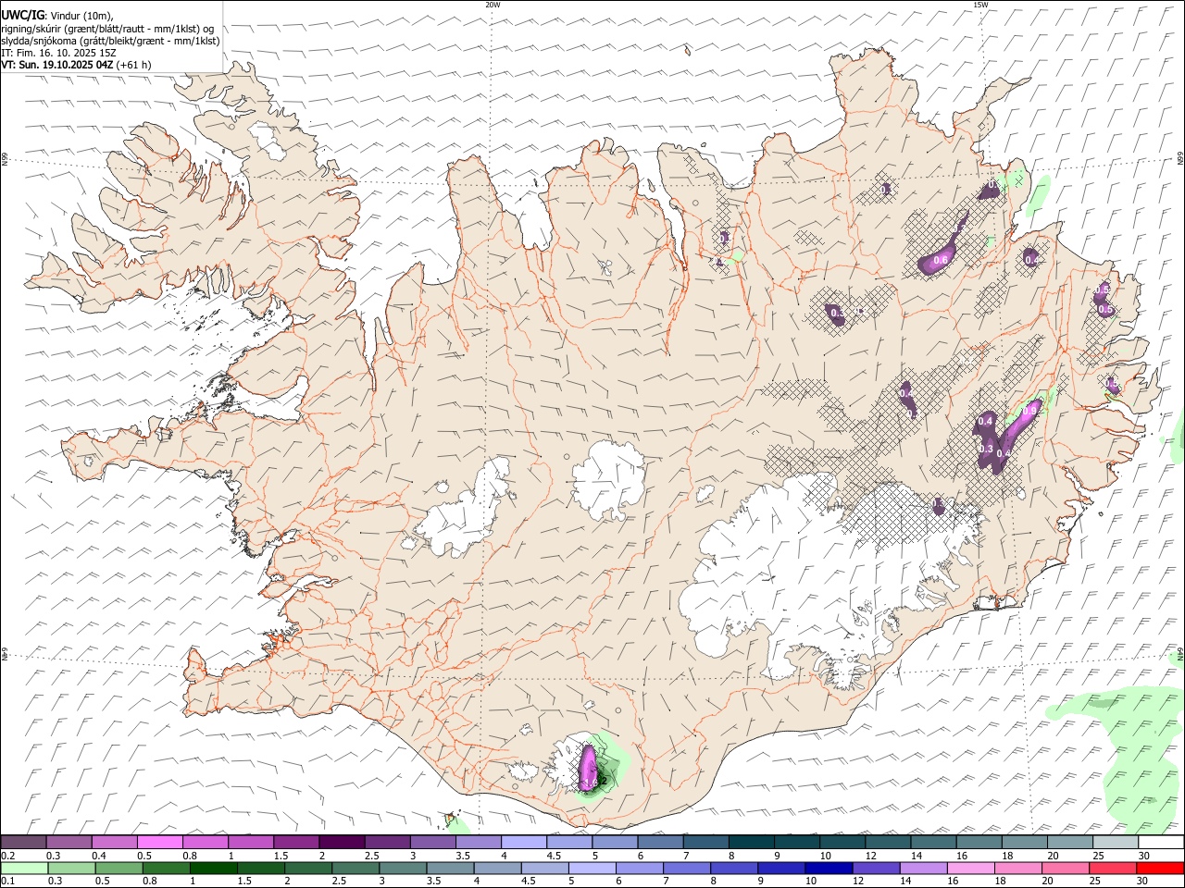Image resolution: width=1185 pixels, height=888 pixels.
Task: Click the bright pink swatch between 0.5 and 0.8 on the upper legend
Action: [159, 842]
